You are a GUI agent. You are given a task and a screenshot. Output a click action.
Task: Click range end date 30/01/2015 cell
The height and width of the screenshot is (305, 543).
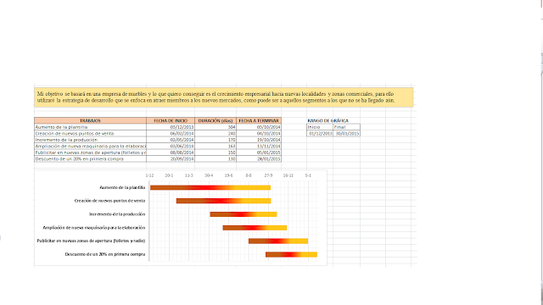(x=346, y=134)
